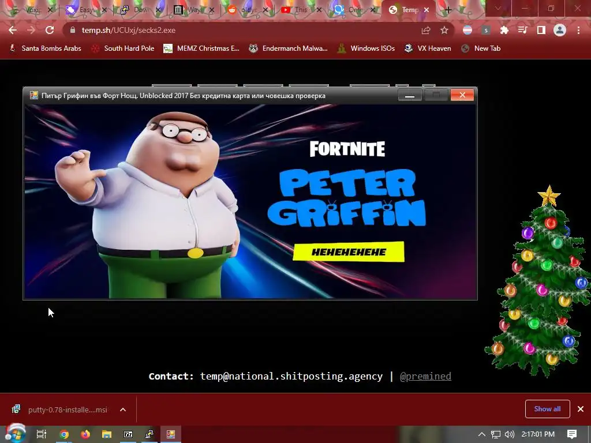Image resolution: width=591 pixels, height=443 pixels.
Task: Click Show all downloads button
Action: coord(547,409)
